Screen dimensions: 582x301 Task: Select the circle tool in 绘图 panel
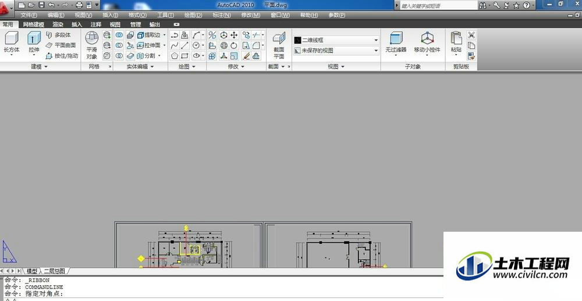pos(196,45)
